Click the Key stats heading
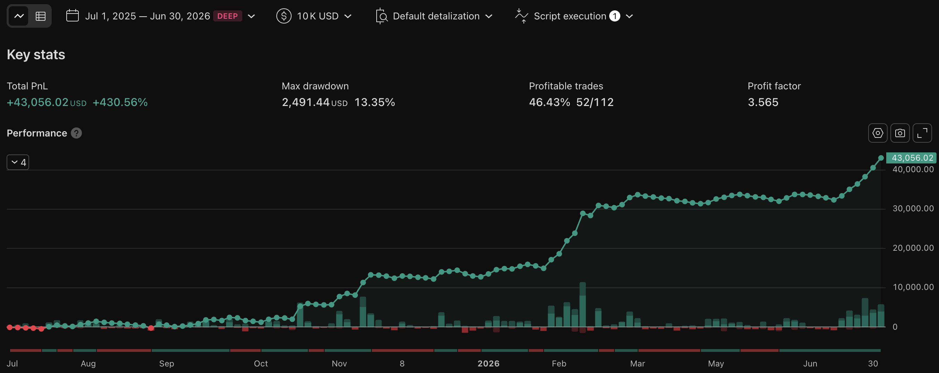This screenshot has height=373, width=939. tap(36, 54)
